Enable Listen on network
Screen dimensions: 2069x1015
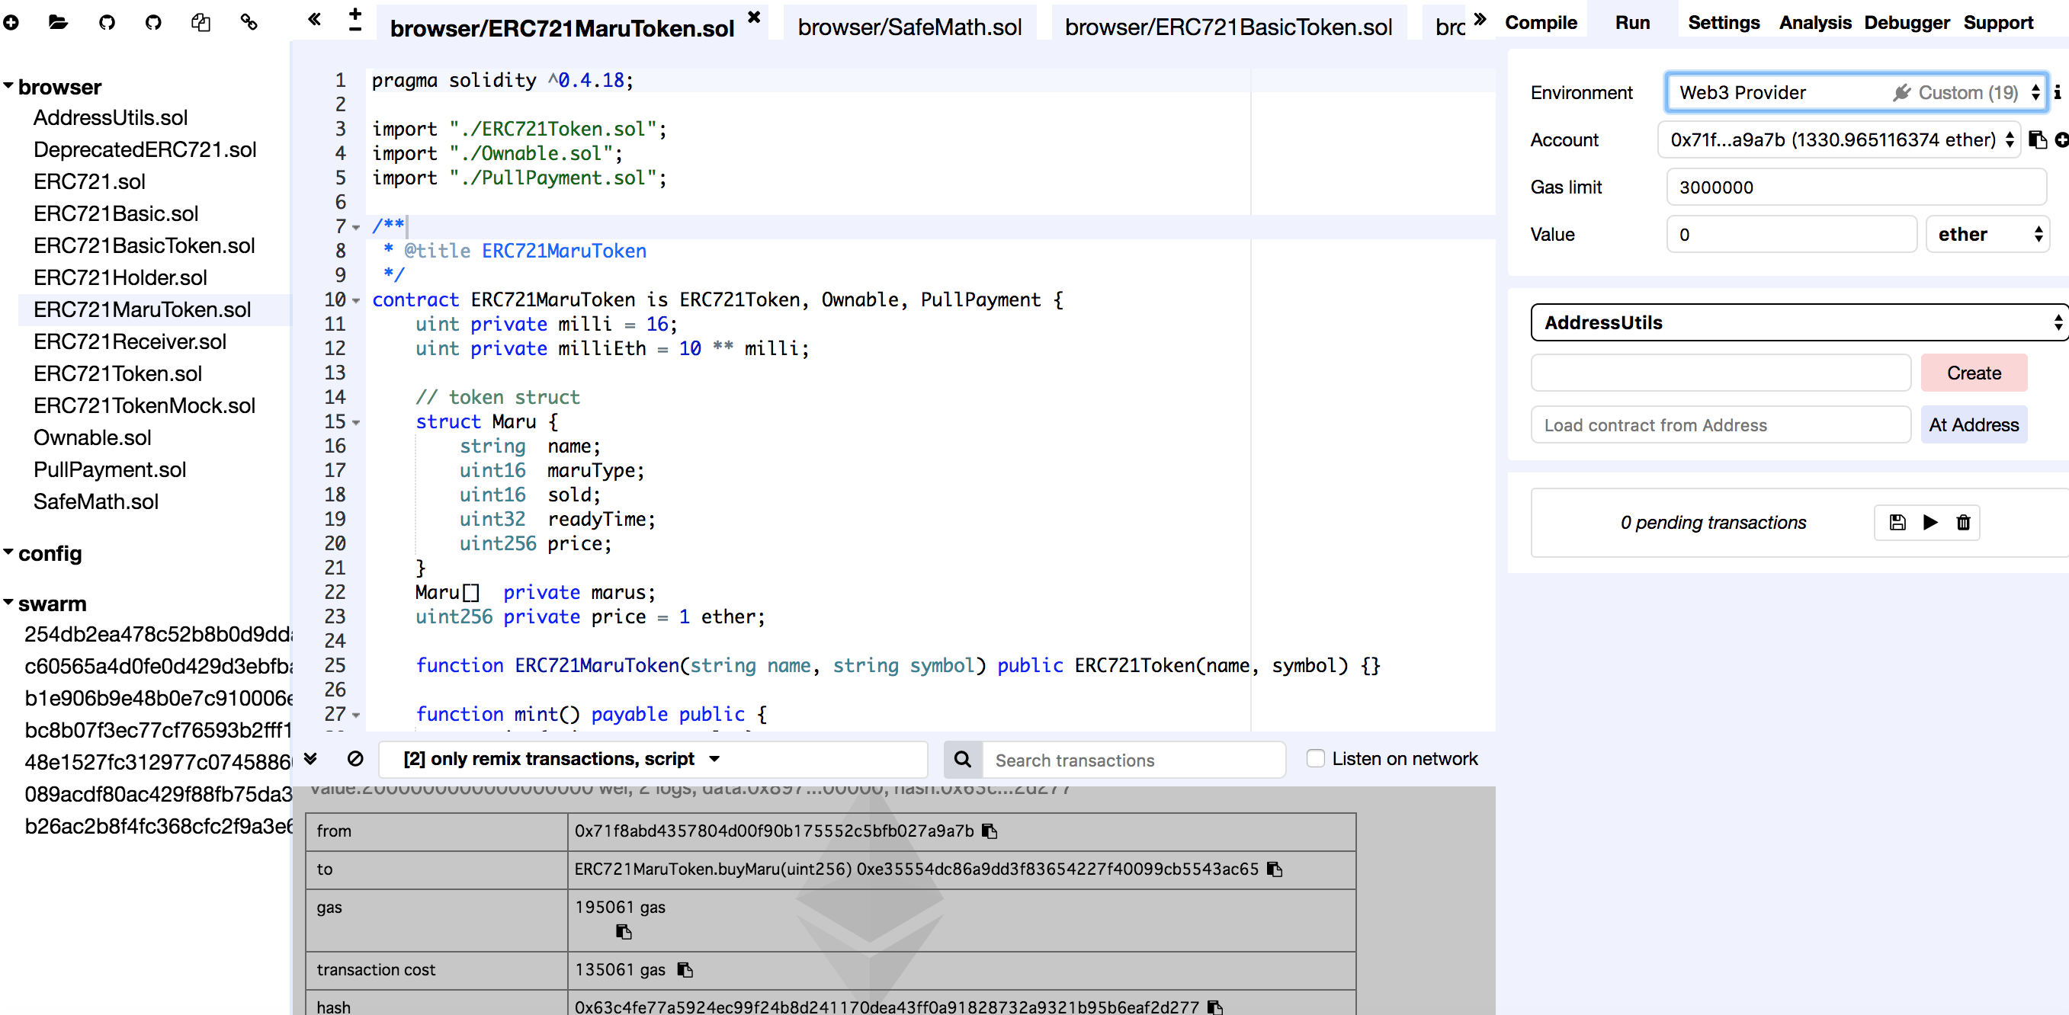point(1317,758)
